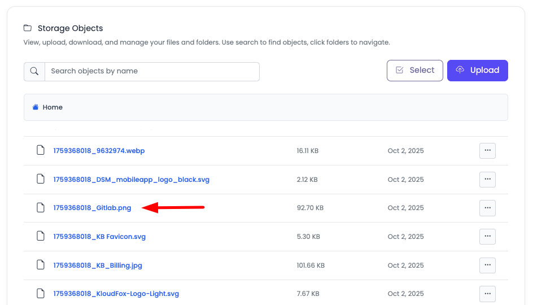This screenshot has width=533, height=305.
Task: Open actions menu for 9632974.webp
Action: (487, 151)
